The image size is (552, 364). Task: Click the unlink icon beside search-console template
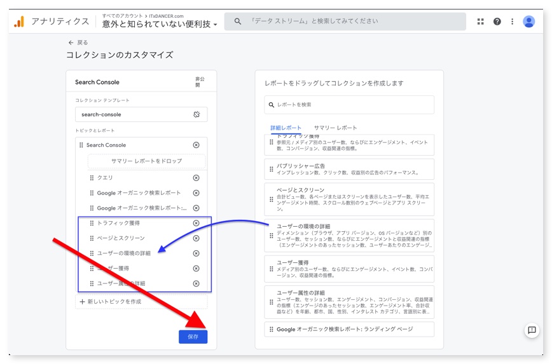tap(197, 114)
